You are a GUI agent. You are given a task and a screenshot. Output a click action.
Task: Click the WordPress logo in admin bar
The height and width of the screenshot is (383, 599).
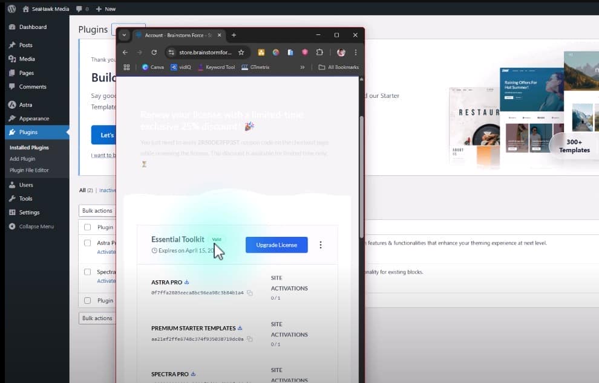tap(11, 9)
